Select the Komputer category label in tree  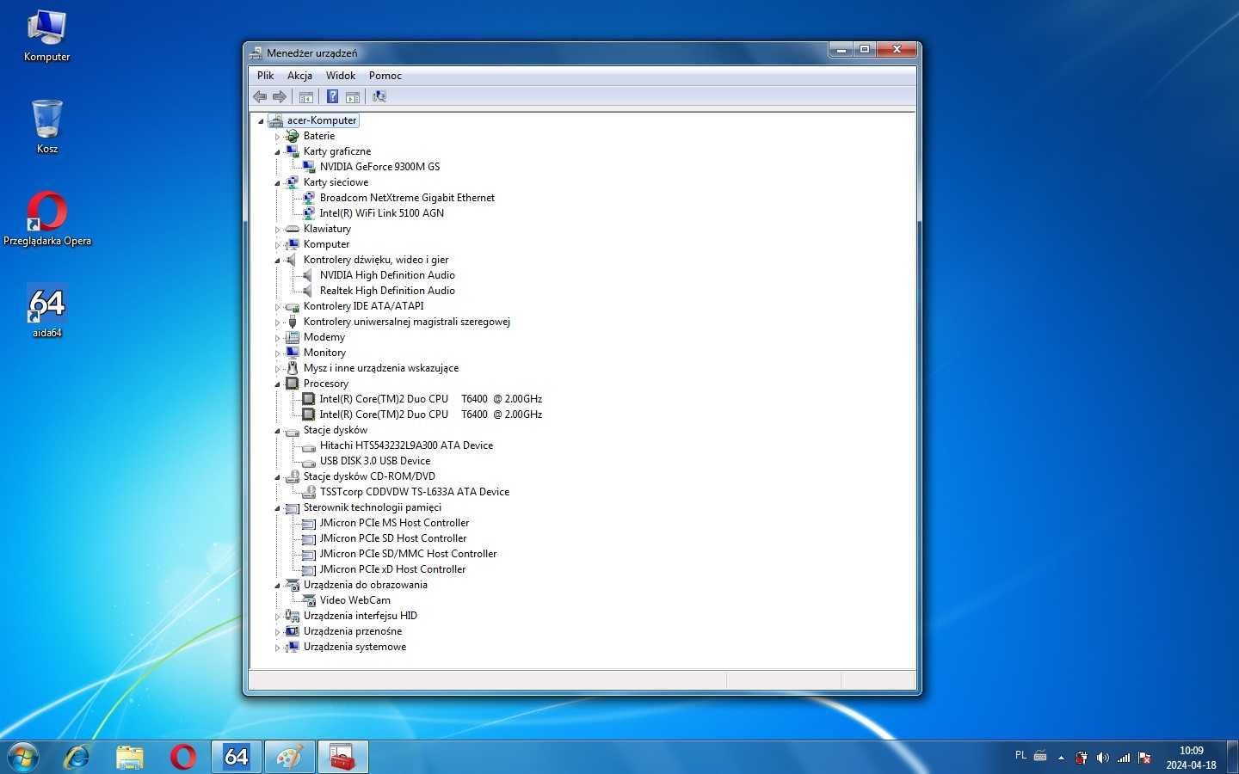tap(326, 244)
